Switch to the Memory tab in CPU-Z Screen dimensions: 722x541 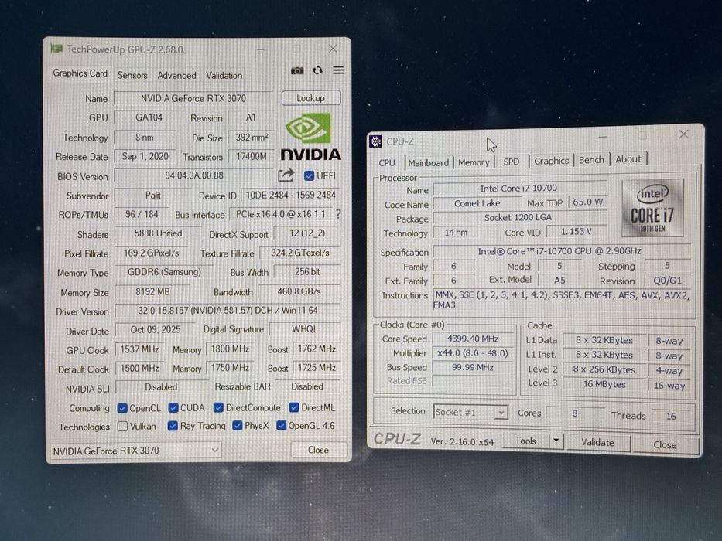474,162
